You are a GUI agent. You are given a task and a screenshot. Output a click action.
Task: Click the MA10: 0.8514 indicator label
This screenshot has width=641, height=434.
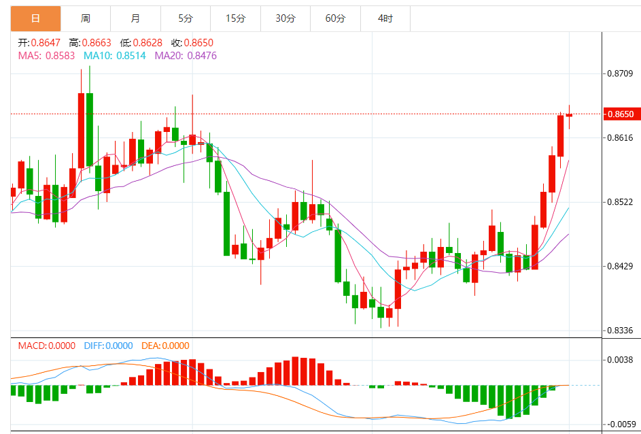(x=114, y=56)
